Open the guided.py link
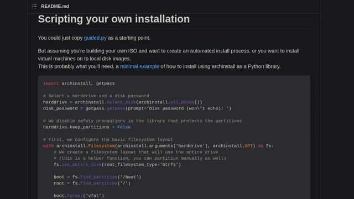 pos(95,38)
